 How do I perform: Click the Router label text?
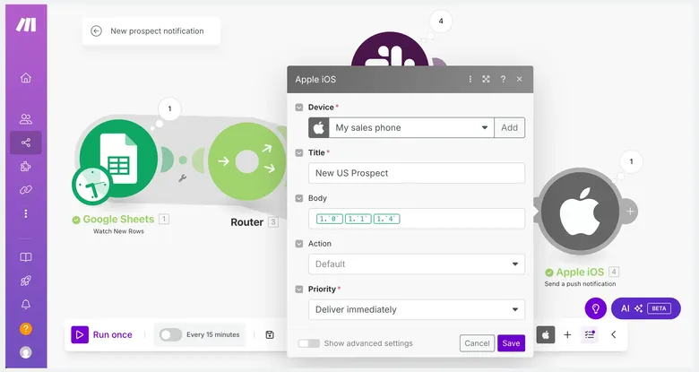pos(246,222)
